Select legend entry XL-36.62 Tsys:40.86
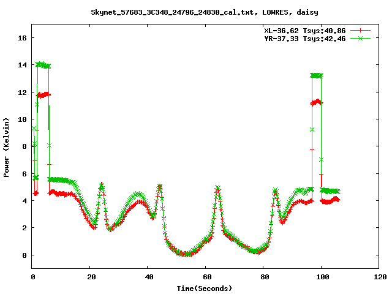The image size is (392, 294). tap(305, 31)
